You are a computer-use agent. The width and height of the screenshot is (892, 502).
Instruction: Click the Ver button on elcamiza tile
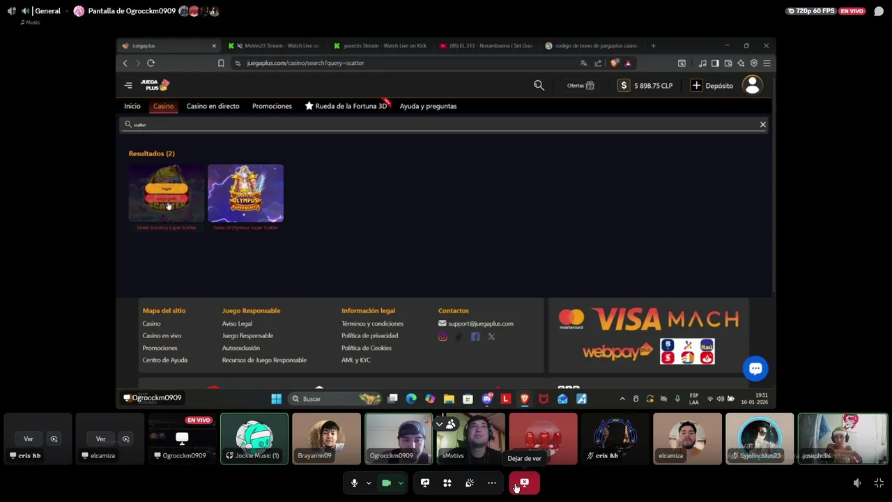pos(100,439)
